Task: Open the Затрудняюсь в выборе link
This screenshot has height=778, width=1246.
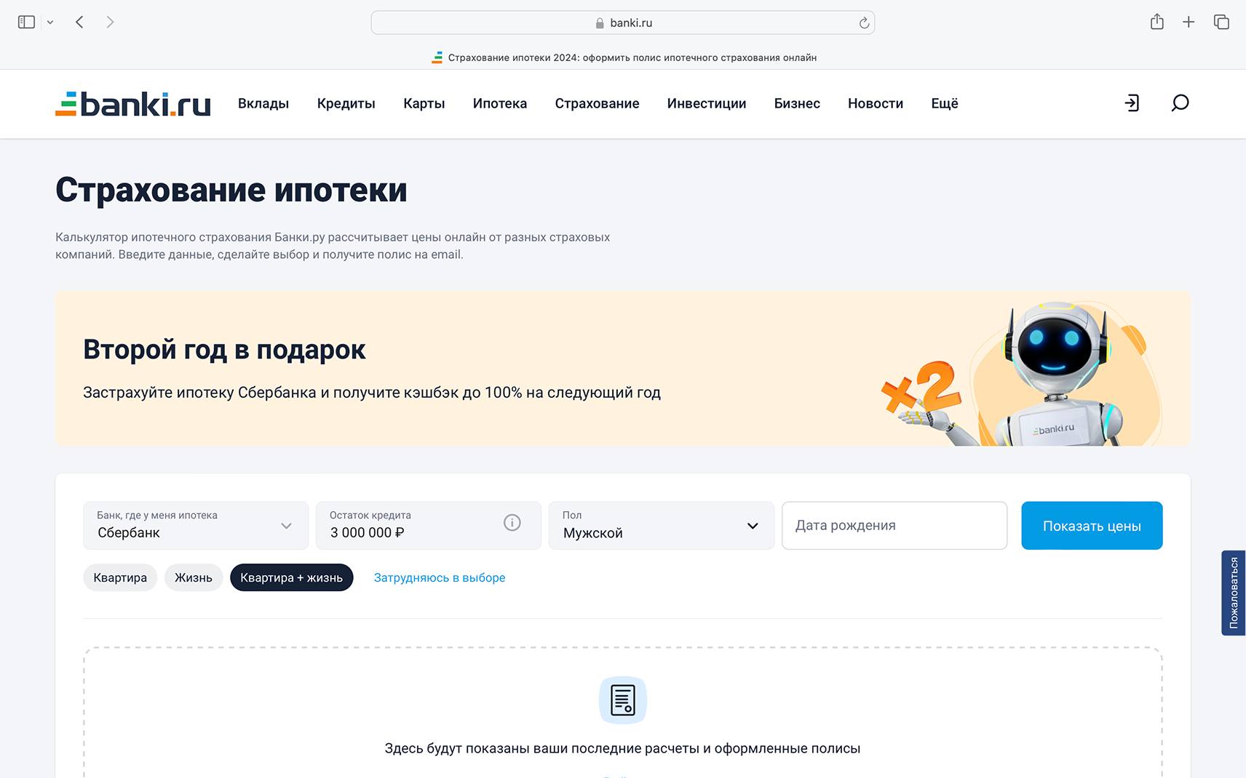Action: [440, 577]
